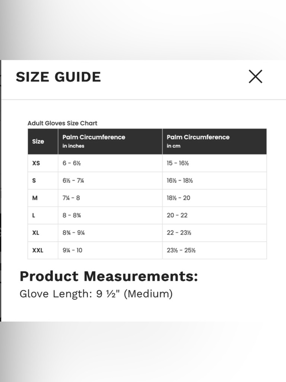This screenshot has height=382, width=286.
Task: Click the 23½ - 25½ cm cell
Action: [214, 250]
